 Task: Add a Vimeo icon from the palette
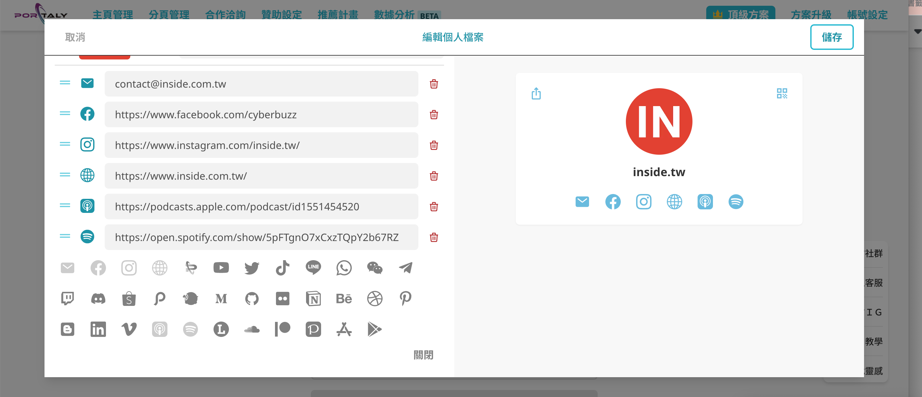click(129, 329)
